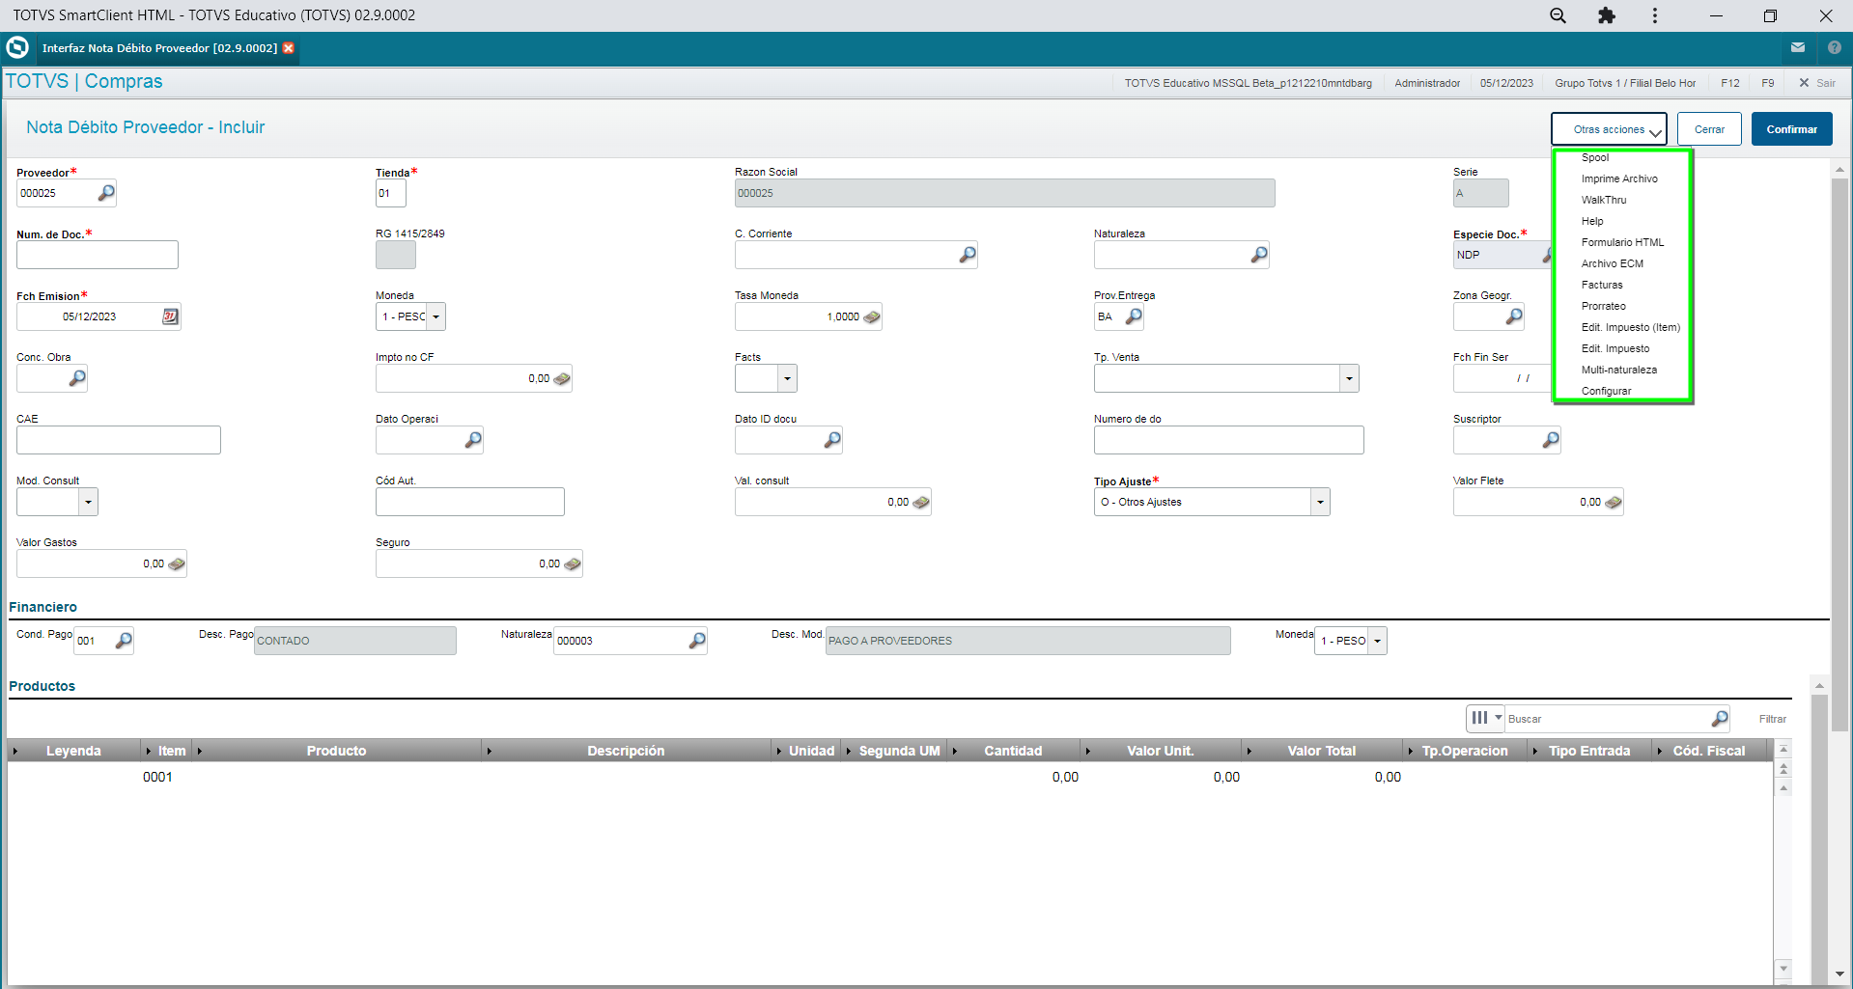Select Spool from the actions menu
Viewport: 1853px width, 989px height.
[1595, 157]
